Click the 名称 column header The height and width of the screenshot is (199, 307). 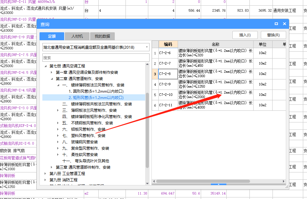(x=216, y=44)
